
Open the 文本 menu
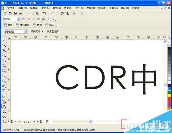pos(91,8)
